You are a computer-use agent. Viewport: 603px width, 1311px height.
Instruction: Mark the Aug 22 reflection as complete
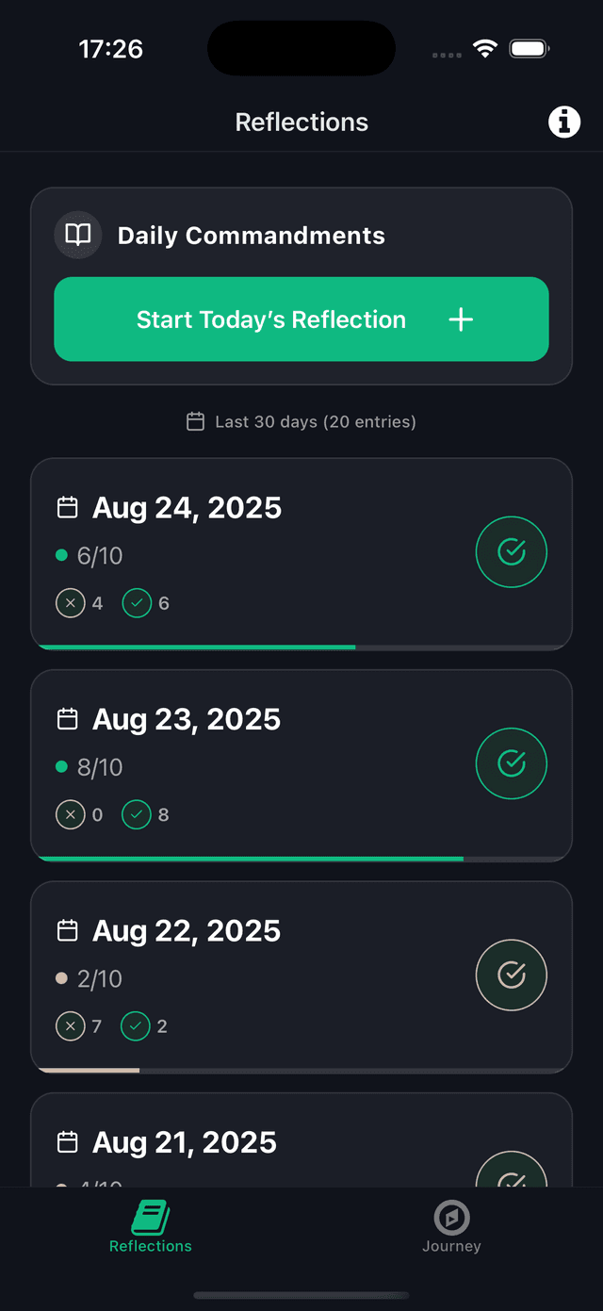click(511, 975)
